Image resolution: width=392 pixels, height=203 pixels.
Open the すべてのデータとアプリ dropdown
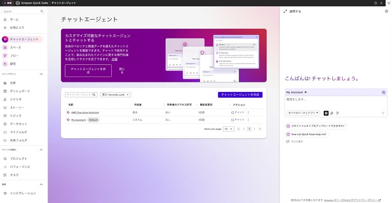(303, 113)
